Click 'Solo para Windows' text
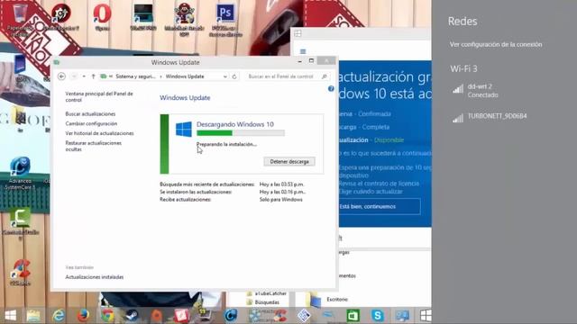The width and height of the screenshot is (577, 324). click(x=280, y=200)
